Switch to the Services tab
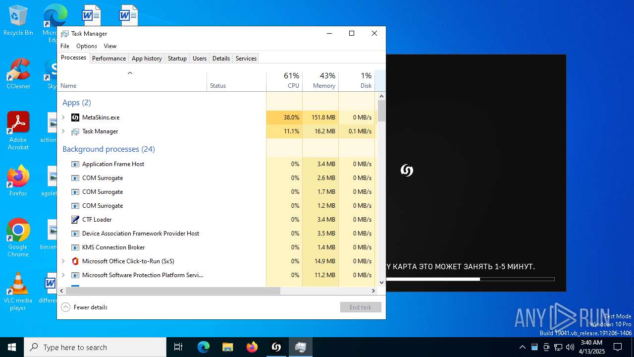Screen dimensions: 634x357 tap(246, 59)
